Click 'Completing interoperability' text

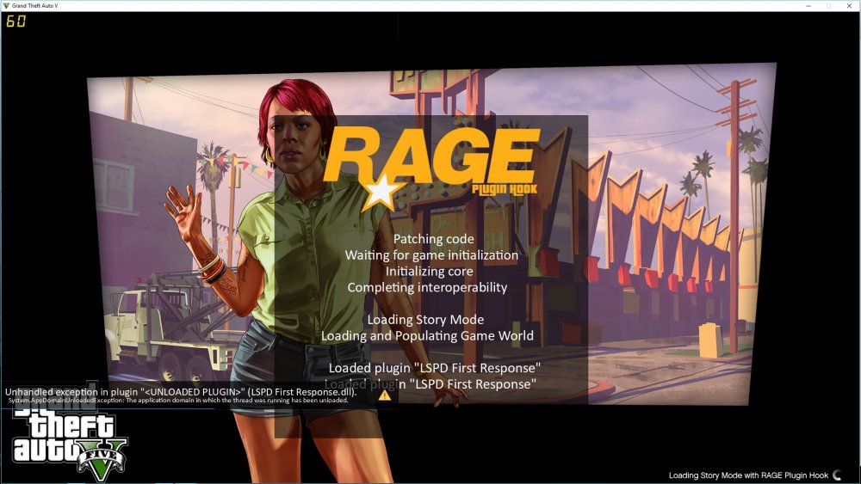(427, 287)
